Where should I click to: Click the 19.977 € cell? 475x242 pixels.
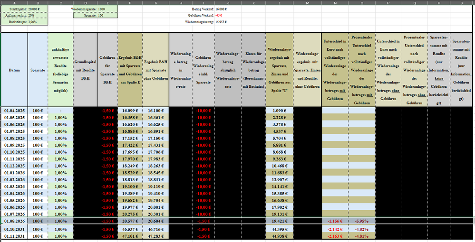130,207
